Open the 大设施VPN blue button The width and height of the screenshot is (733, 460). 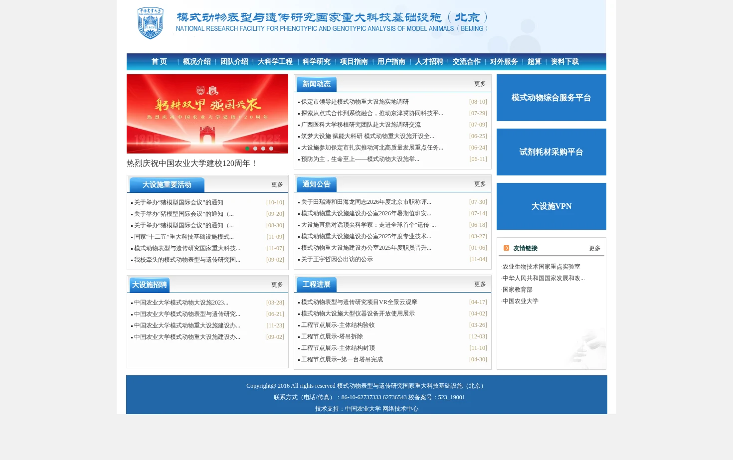(x=551, y=206)
